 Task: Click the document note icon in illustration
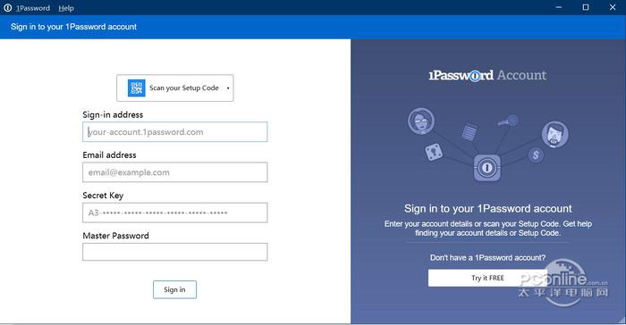pyautogui.click(x=469, y=131)
